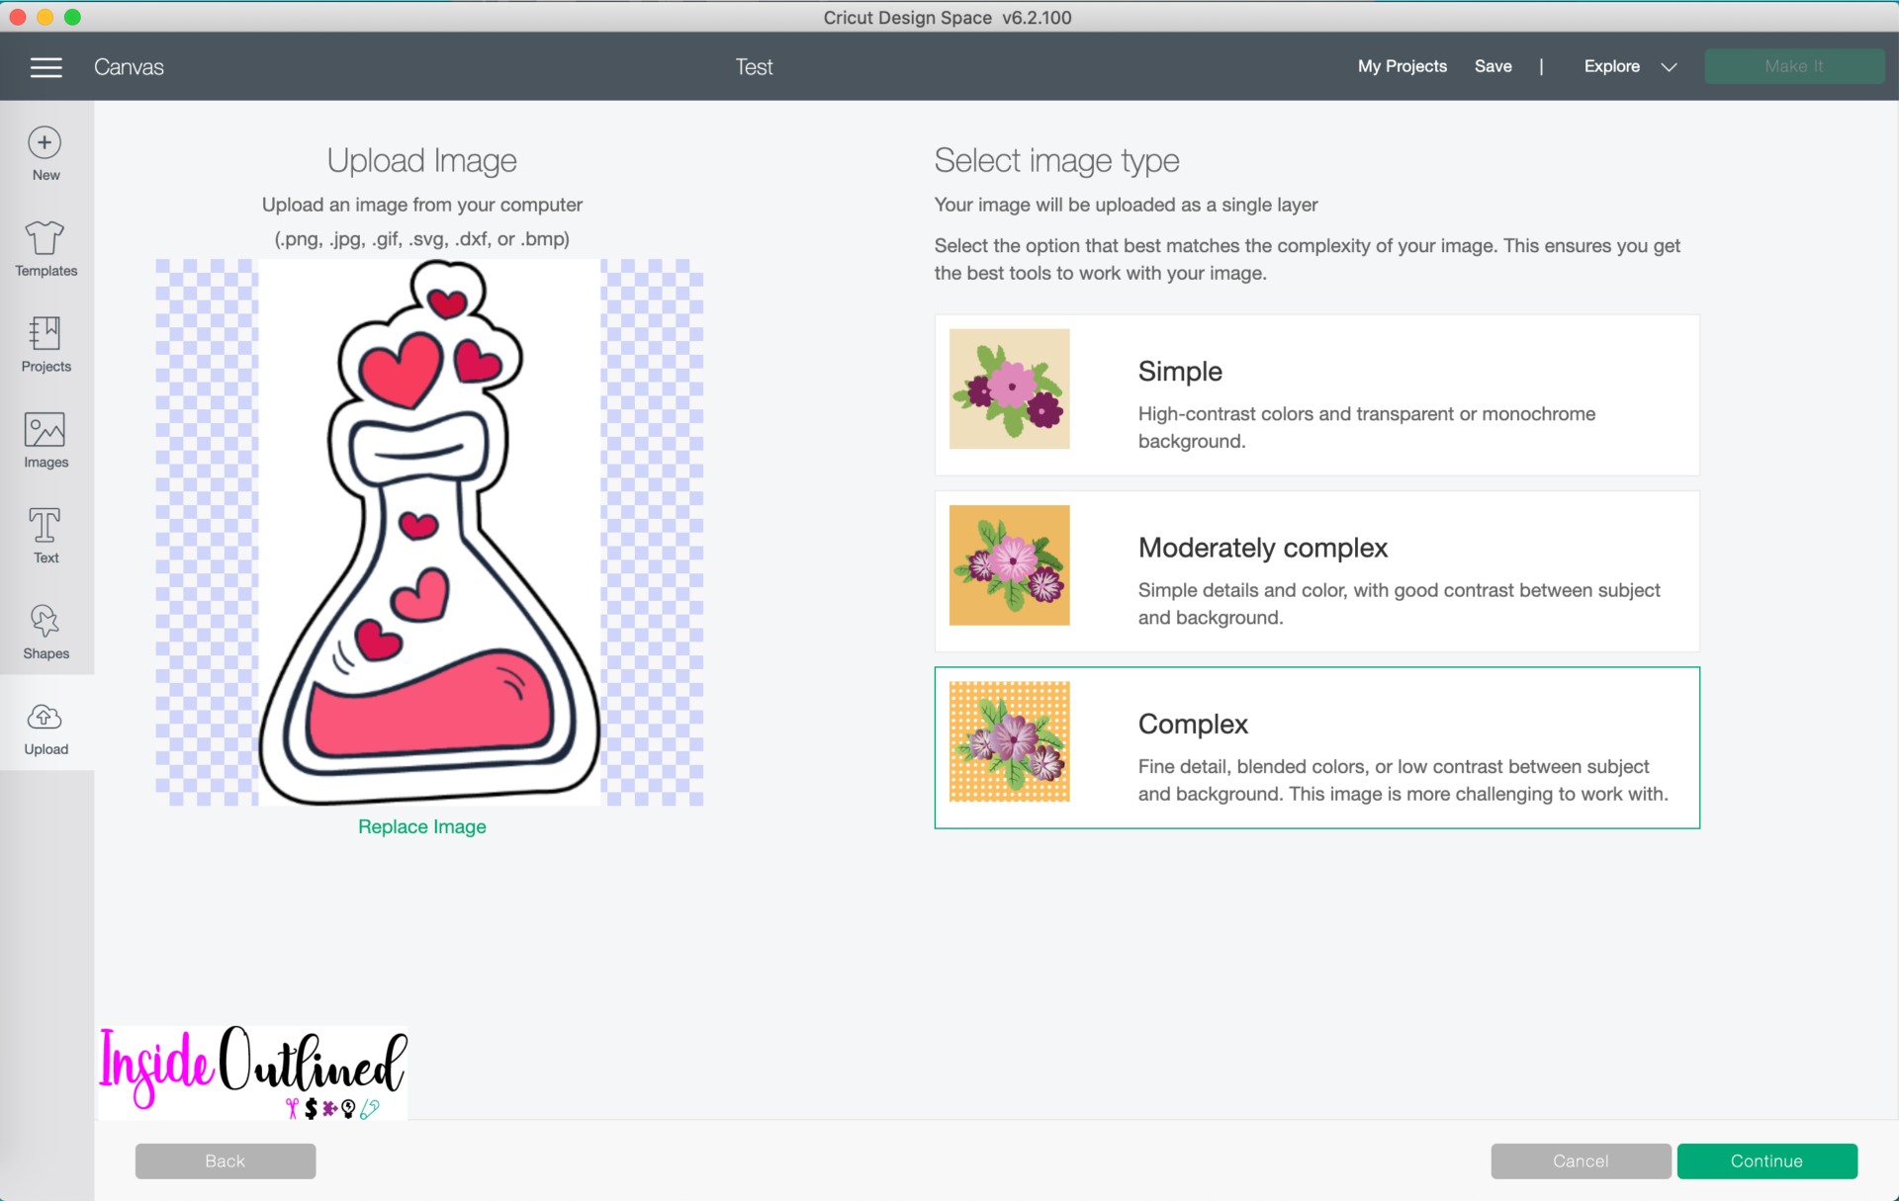This screenshot has height=1201, width=1899.
Task: Return to the Canvas view
Action: [129, 66]
